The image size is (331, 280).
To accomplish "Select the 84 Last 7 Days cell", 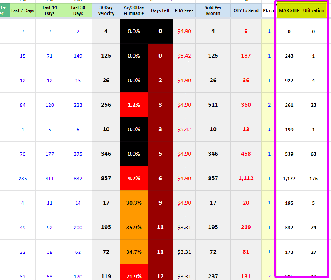I will coord(22,105).
